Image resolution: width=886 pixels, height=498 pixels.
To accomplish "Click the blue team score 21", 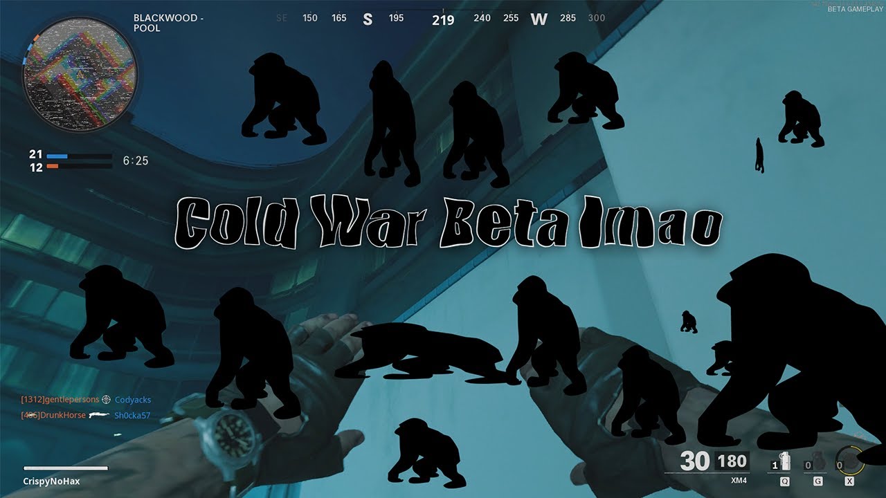I will click(x=36, y=155).
